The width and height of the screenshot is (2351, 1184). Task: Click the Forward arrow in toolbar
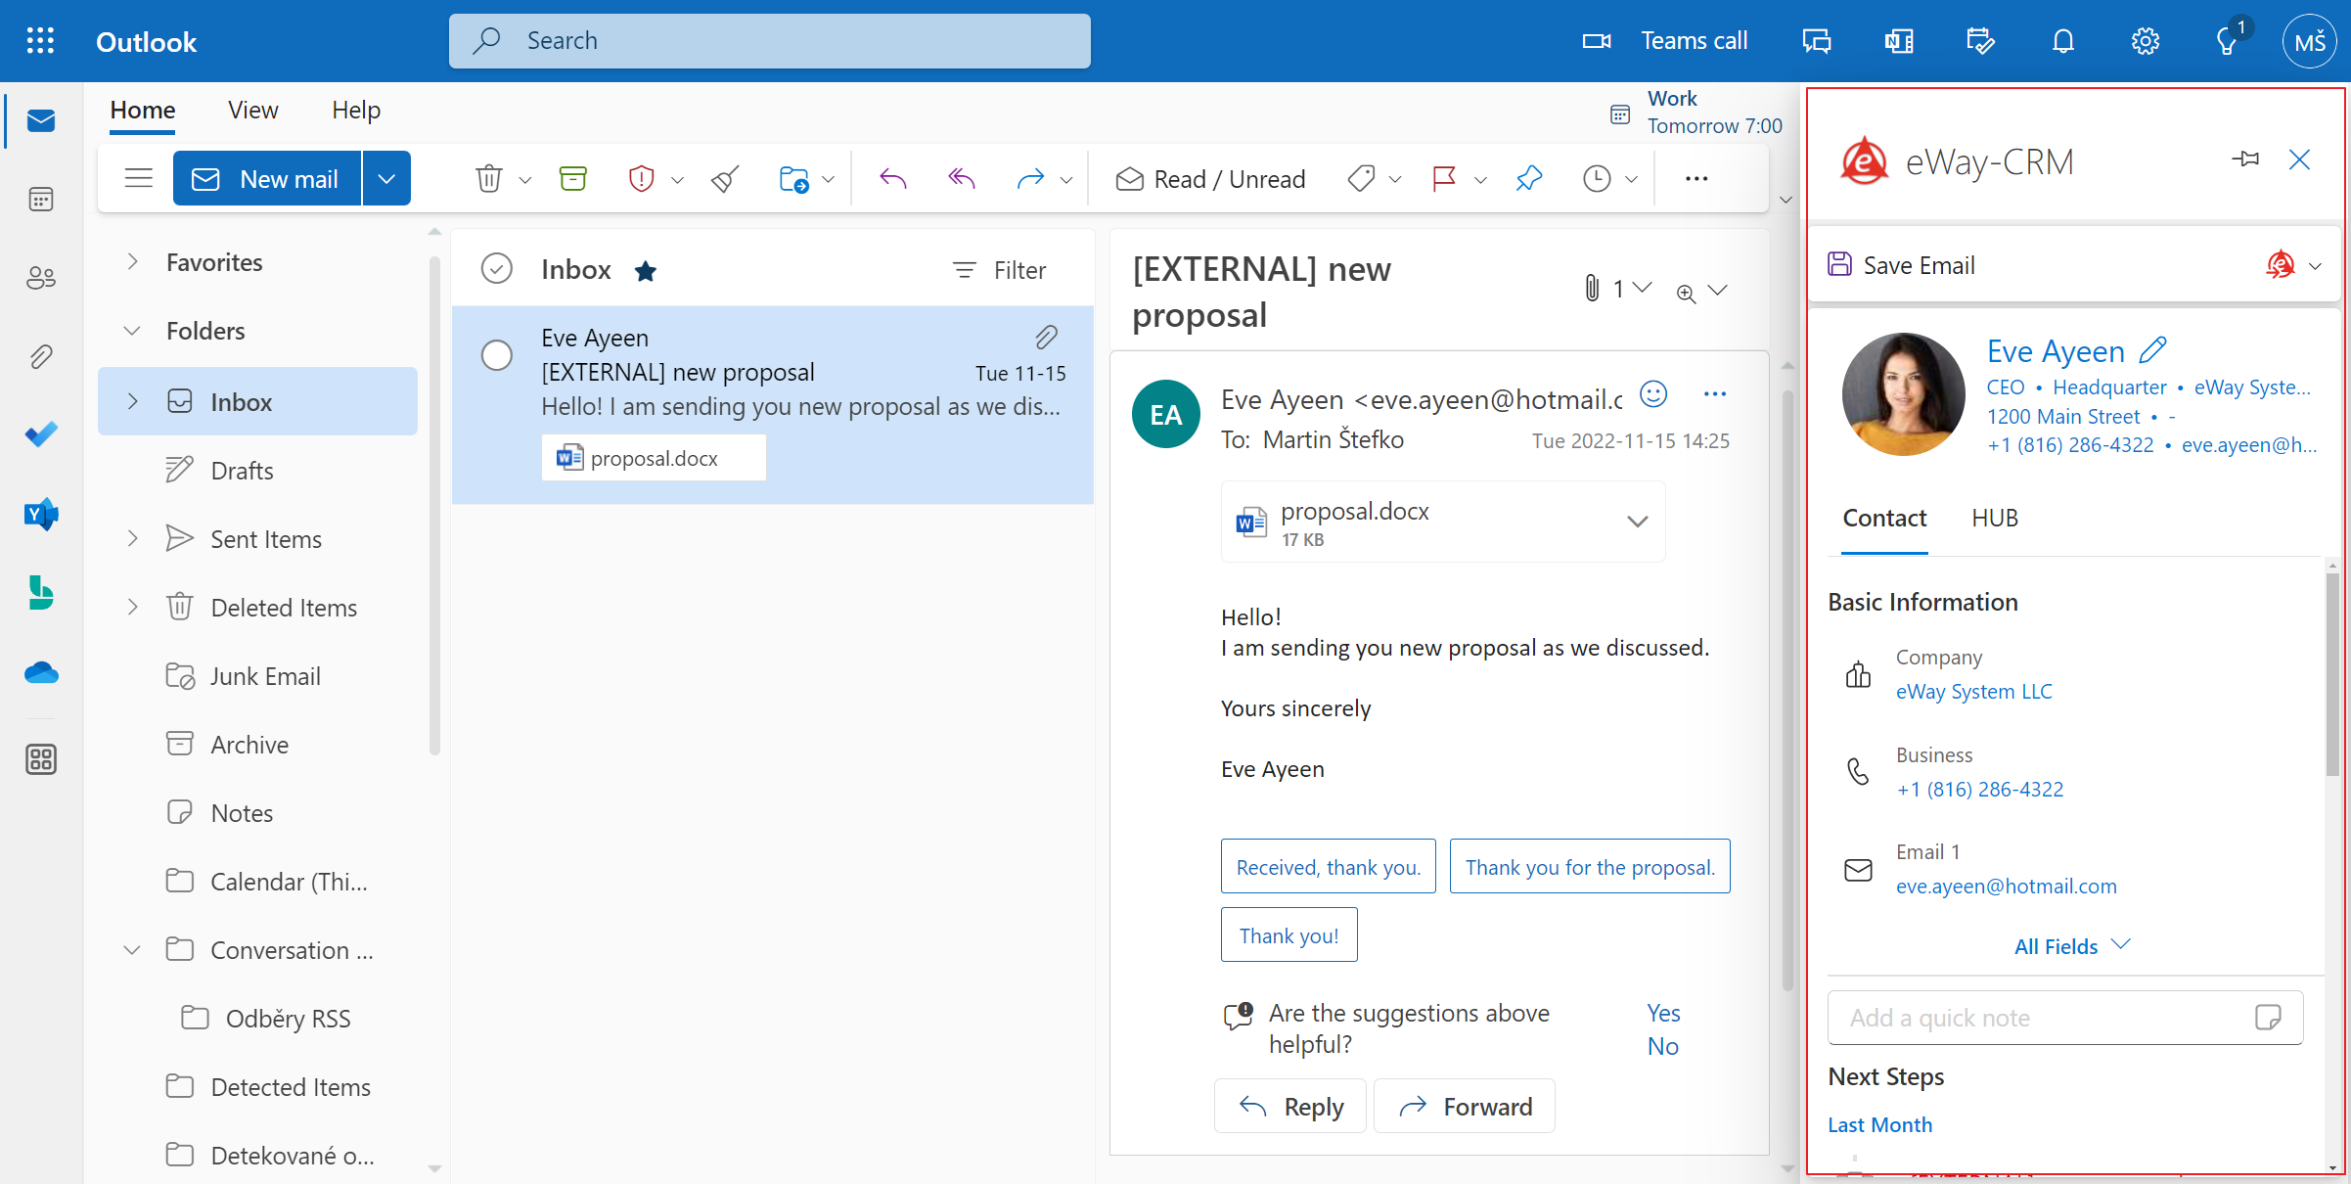point(1030,179)
